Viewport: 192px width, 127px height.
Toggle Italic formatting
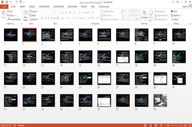pos(45,18)
